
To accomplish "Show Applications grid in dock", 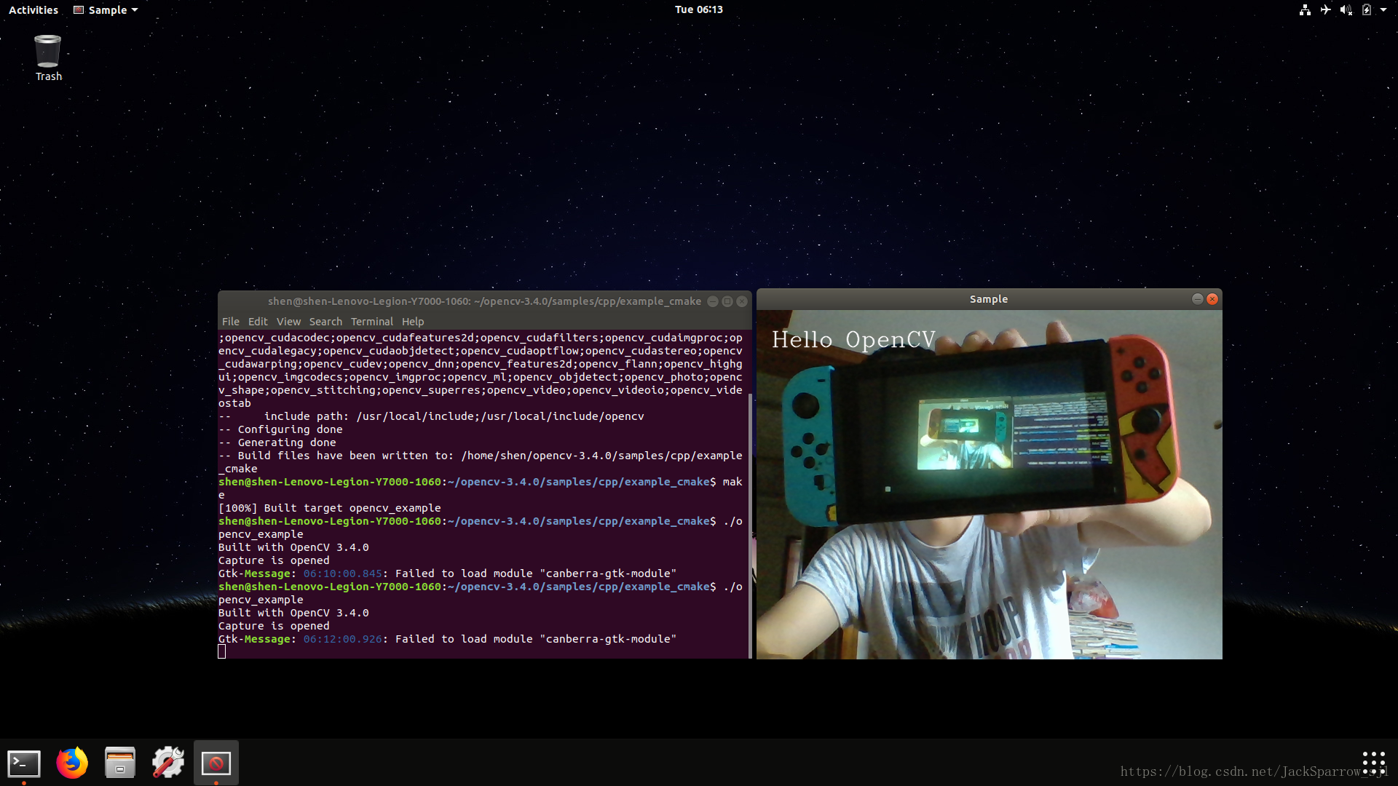I will [1373, 763].
